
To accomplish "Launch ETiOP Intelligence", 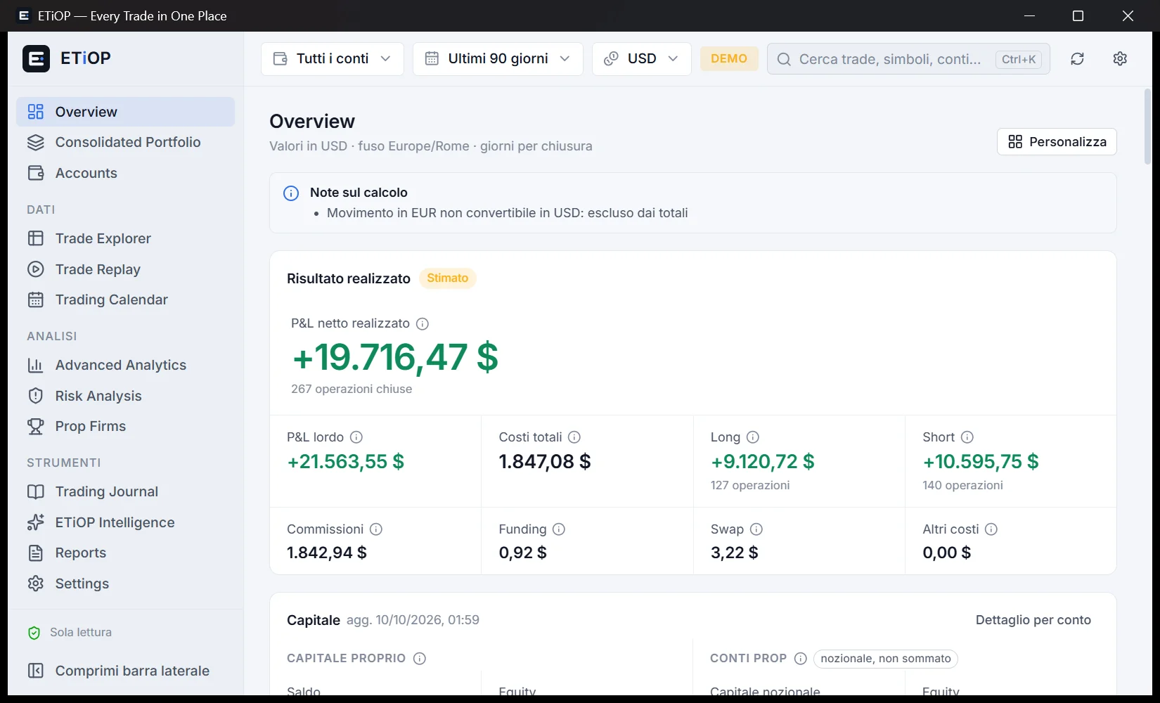I will 125,522.
